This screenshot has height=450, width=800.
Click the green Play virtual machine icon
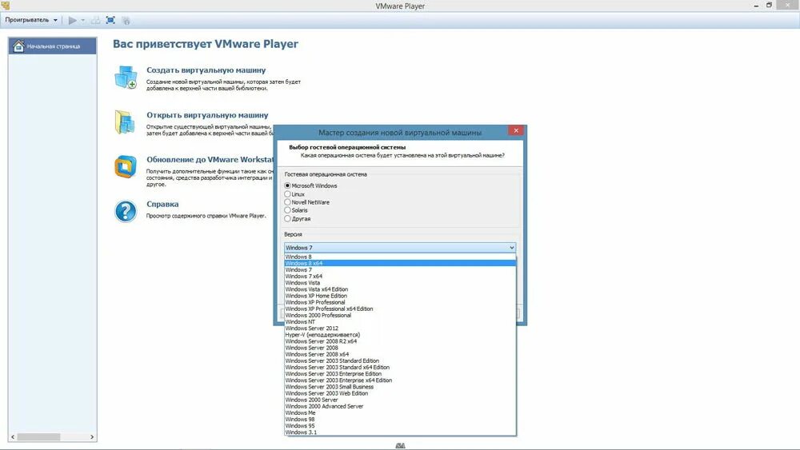[x=73, y=20]
